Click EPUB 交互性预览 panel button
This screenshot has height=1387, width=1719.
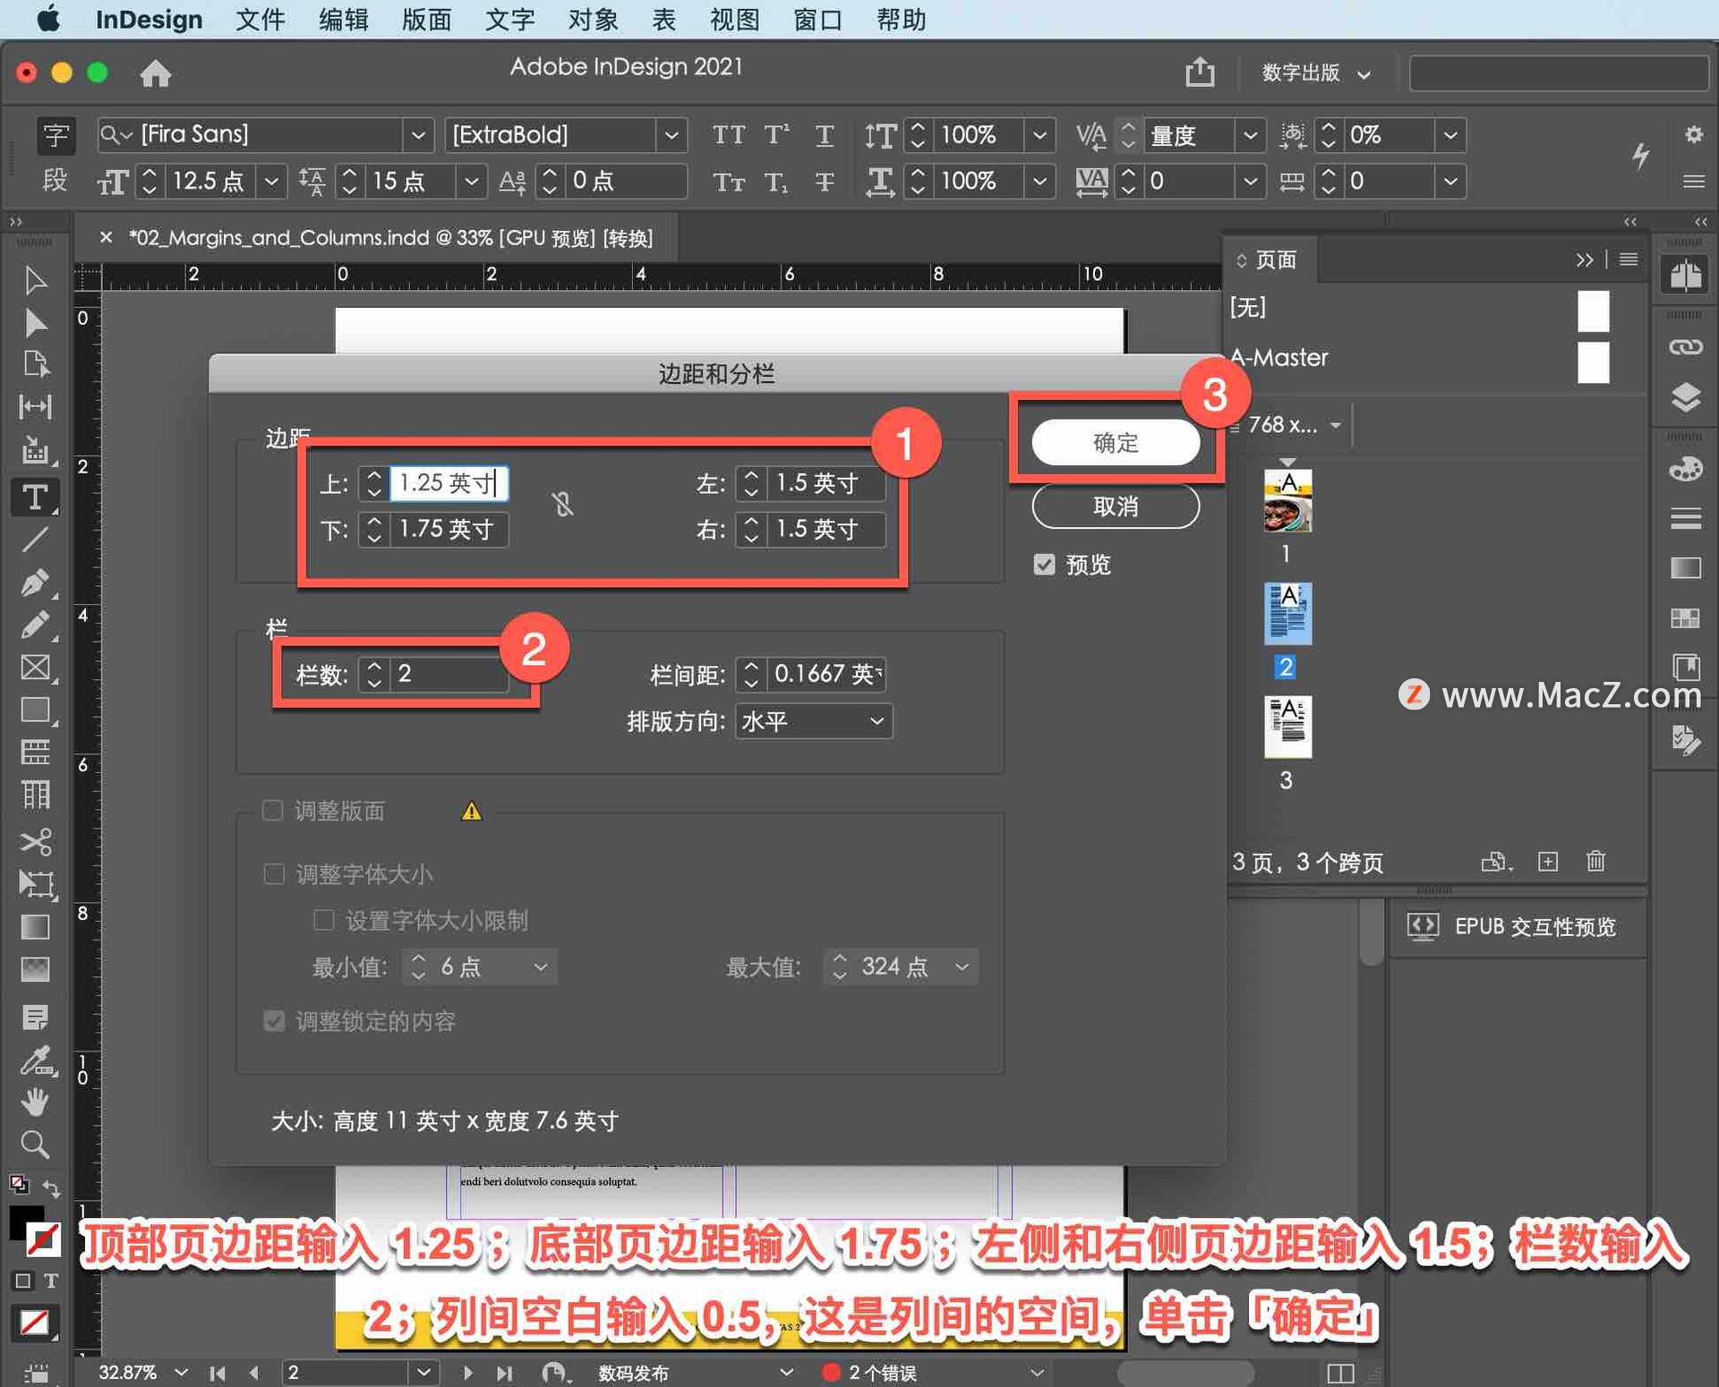1516,926
